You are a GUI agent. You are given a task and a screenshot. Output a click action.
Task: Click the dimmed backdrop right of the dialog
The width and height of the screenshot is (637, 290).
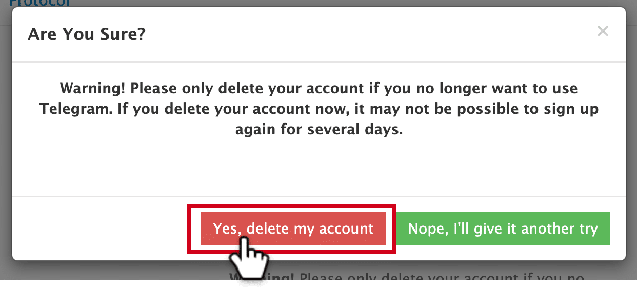click(631, 143)
